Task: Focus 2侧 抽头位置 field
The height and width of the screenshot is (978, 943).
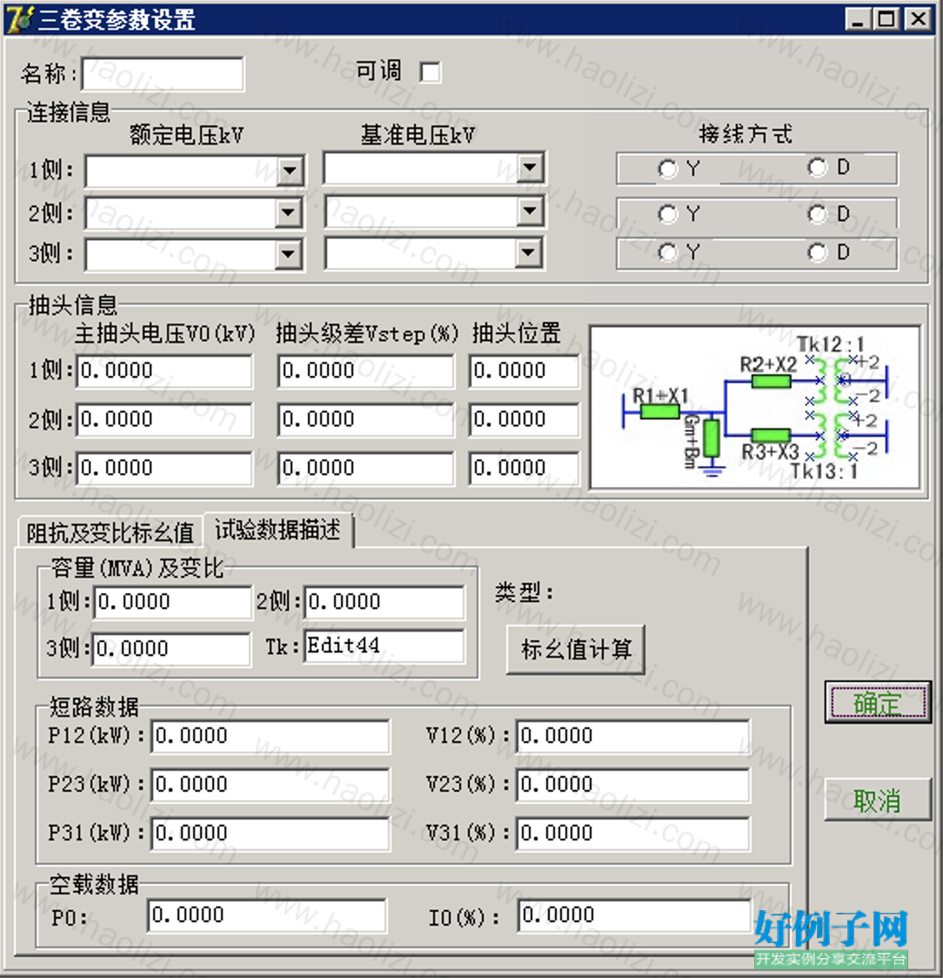Action: click(525, 419)
